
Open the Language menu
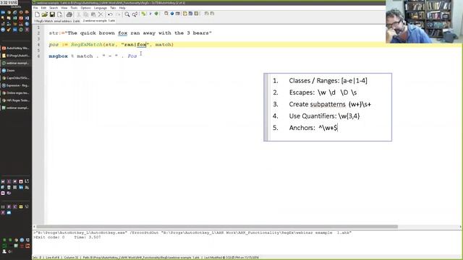tap(100, 8)
